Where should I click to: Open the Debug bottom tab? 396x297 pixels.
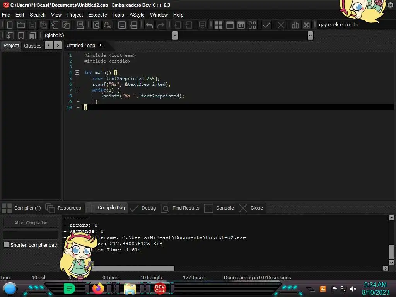point(143,208)
